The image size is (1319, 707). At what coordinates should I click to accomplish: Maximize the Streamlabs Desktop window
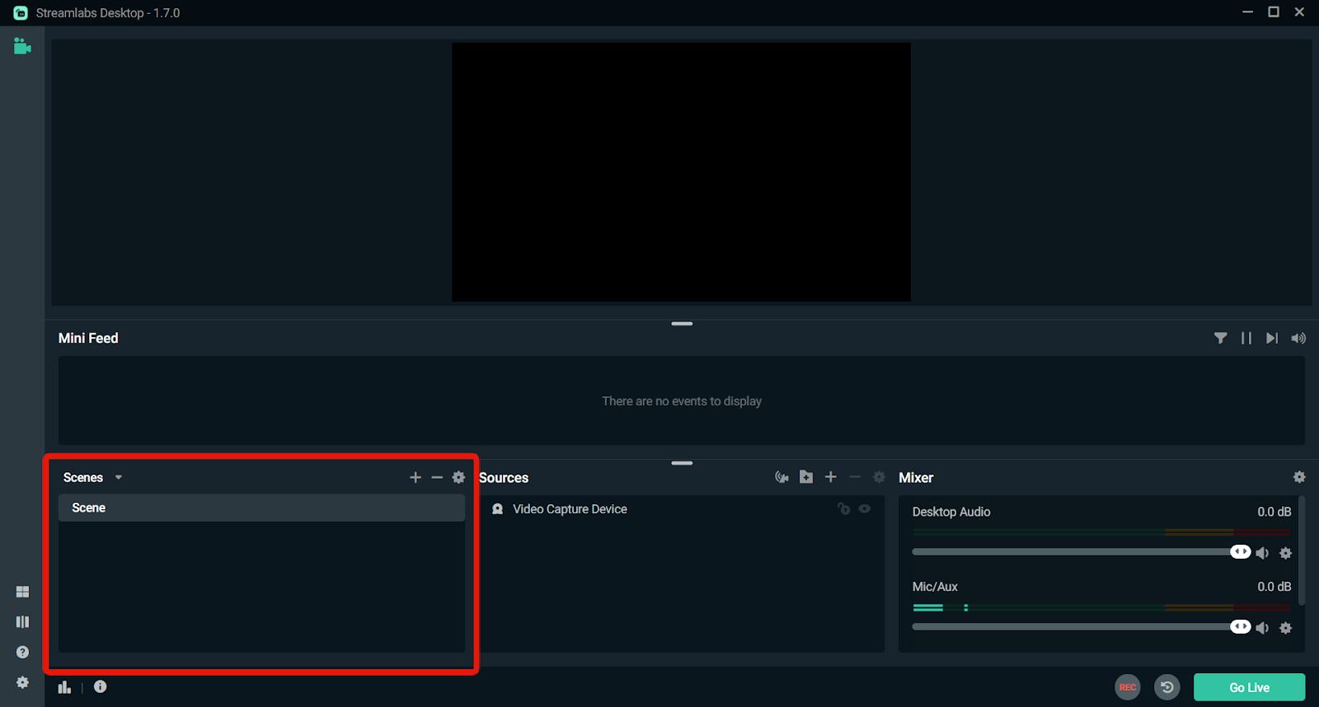(1274, 12)
